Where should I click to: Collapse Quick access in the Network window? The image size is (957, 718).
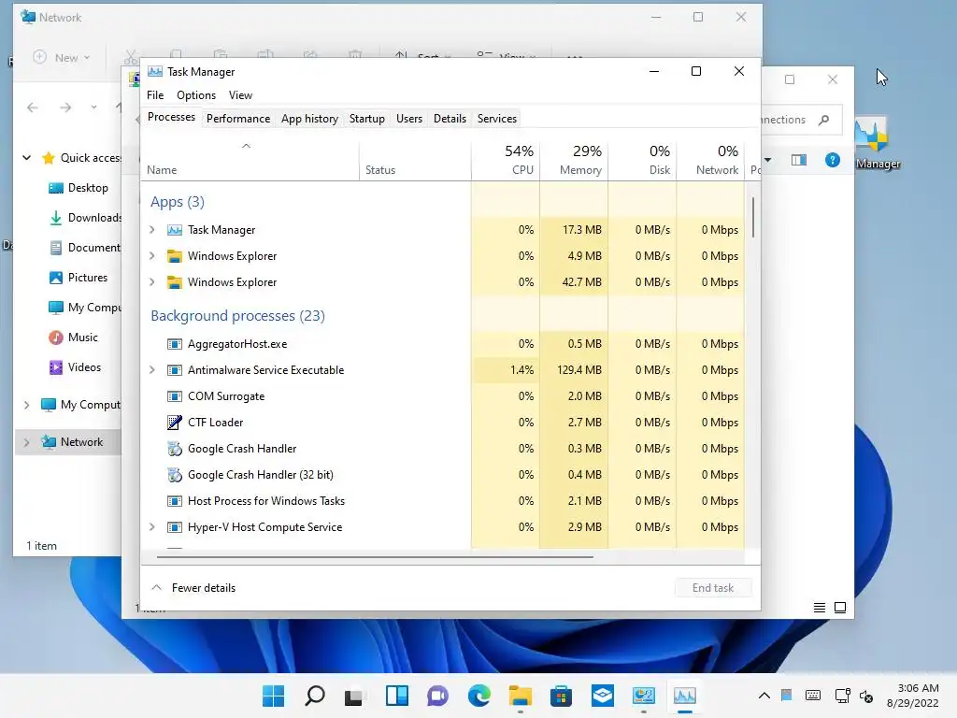[27, 158]
